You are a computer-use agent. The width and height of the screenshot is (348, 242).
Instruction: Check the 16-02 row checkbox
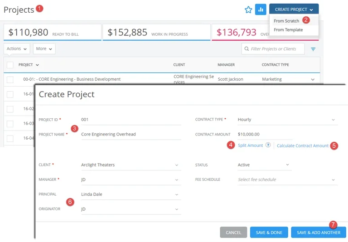(10, 109)
